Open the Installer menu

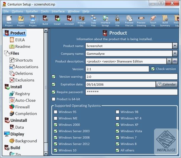[32, 11]
